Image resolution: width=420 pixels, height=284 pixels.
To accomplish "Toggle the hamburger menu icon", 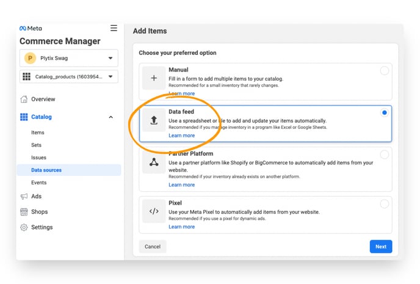I will [x=114, y=28].
